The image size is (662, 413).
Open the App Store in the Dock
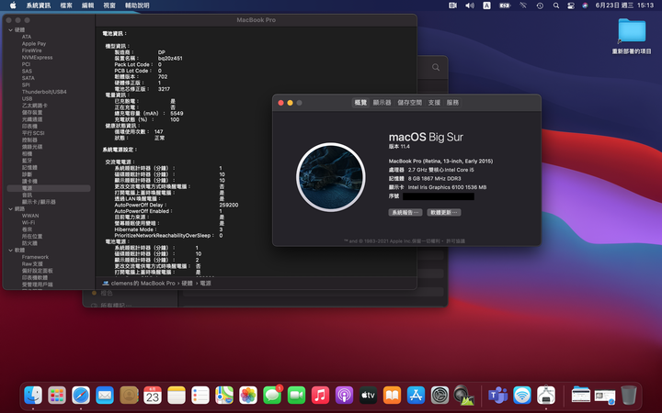pos(416,395)
